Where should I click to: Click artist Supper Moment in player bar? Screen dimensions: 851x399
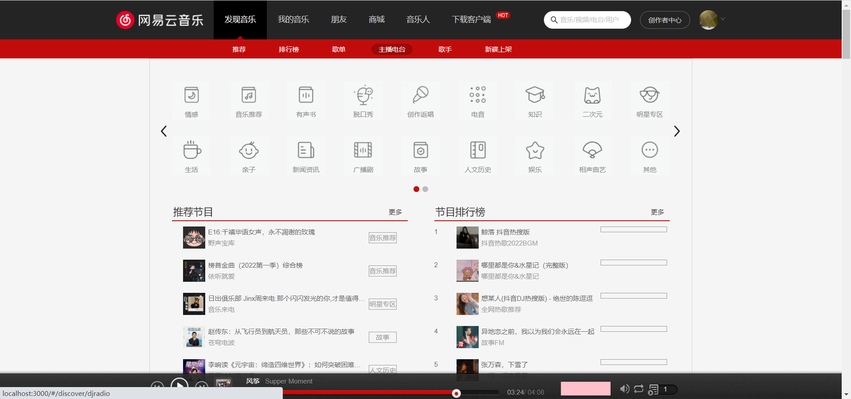[x=289, y=381]
